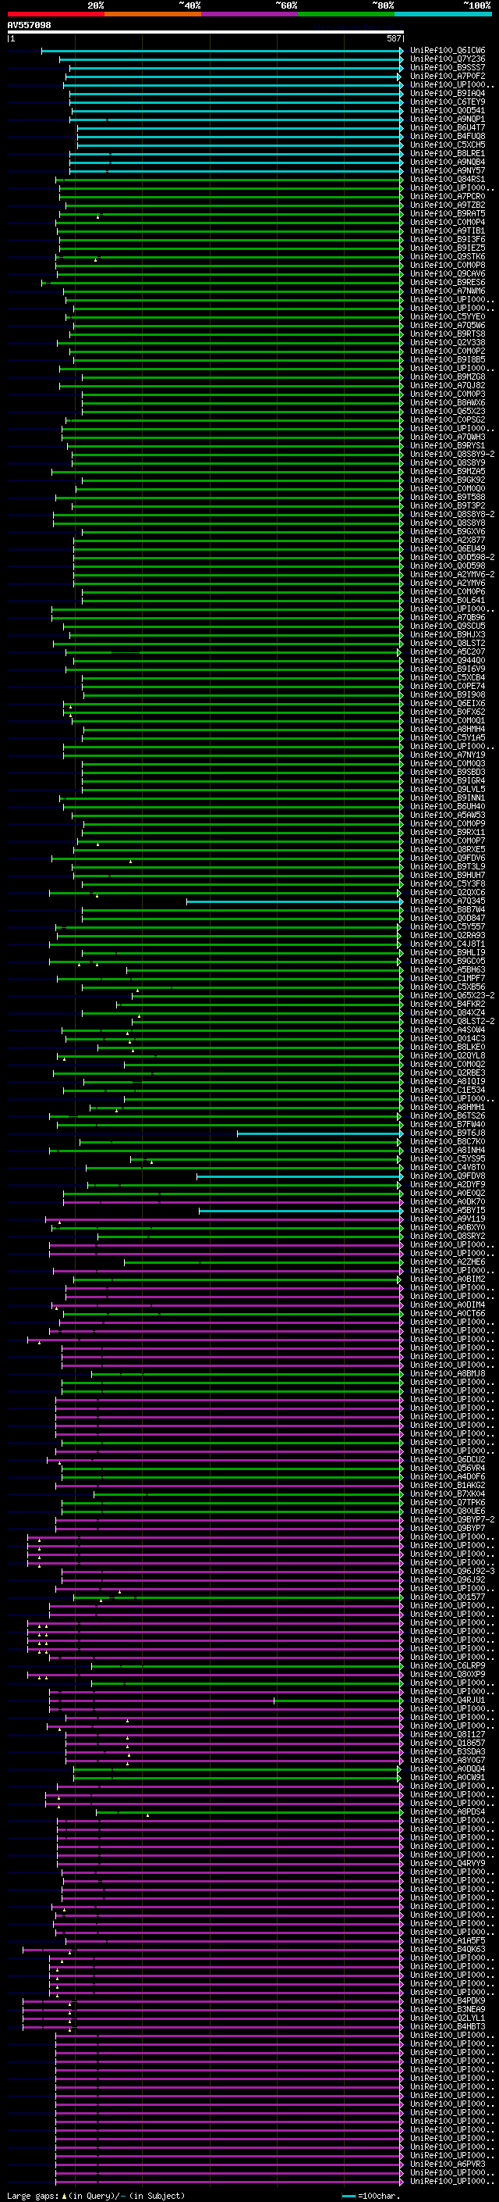Select the UniRef100_B6U4T7 label

pyautogui.click(x=448, y=127)
